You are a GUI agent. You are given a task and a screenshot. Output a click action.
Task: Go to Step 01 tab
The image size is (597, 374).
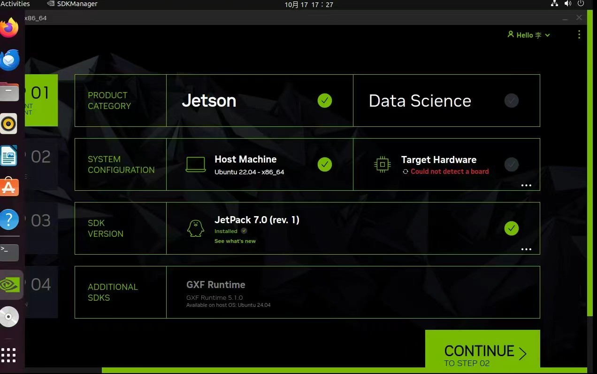pos(41,100)
